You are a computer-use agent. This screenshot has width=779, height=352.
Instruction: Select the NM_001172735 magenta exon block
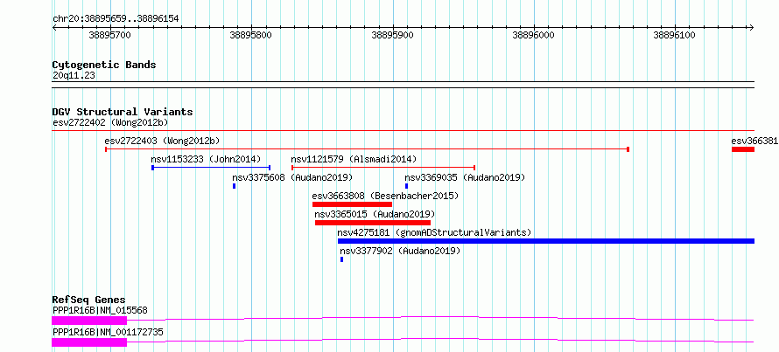click(89, 342)
